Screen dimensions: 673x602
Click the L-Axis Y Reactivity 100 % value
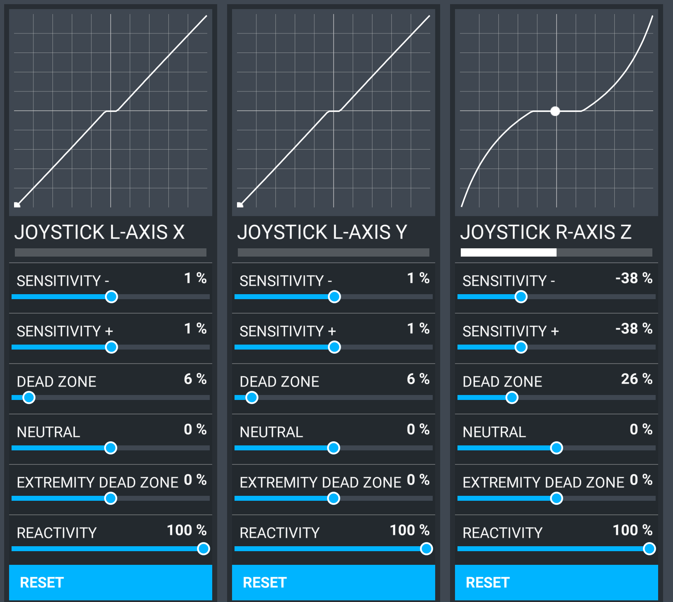tap(410, 530)
